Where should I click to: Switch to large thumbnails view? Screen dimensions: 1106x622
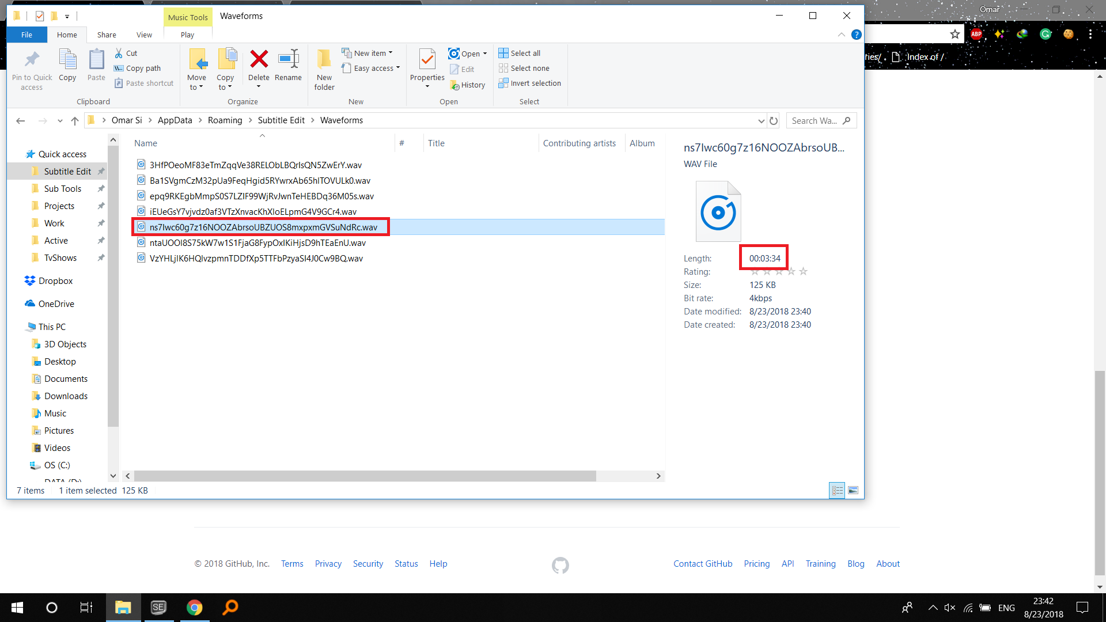(853, 490)
